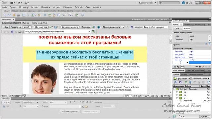Click the browser reload icon beside Адрес
212x119 pixels.
pos(12,32)
